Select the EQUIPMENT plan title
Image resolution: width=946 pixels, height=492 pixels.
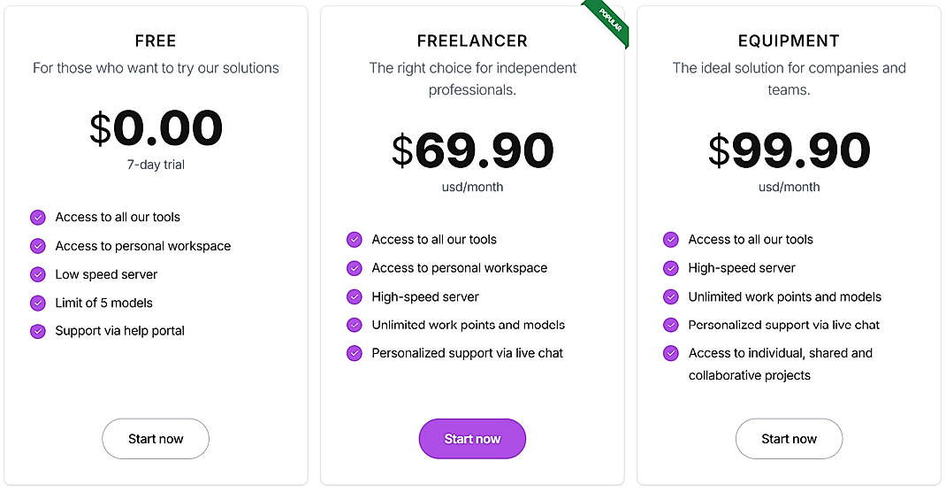coord(789,41)
